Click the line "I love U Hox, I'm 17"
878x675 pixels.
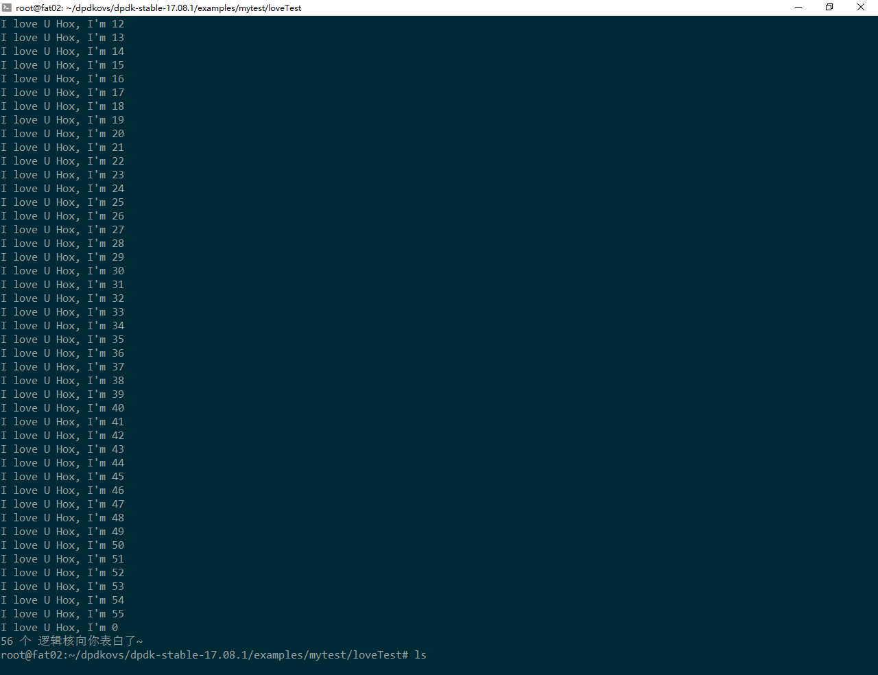[62, 93]
